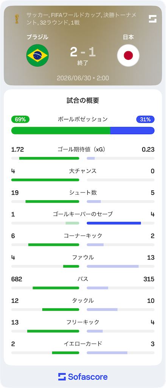
Task: Click the 69% possession badge
Action: pyautogui.click(x=20, y=119)
